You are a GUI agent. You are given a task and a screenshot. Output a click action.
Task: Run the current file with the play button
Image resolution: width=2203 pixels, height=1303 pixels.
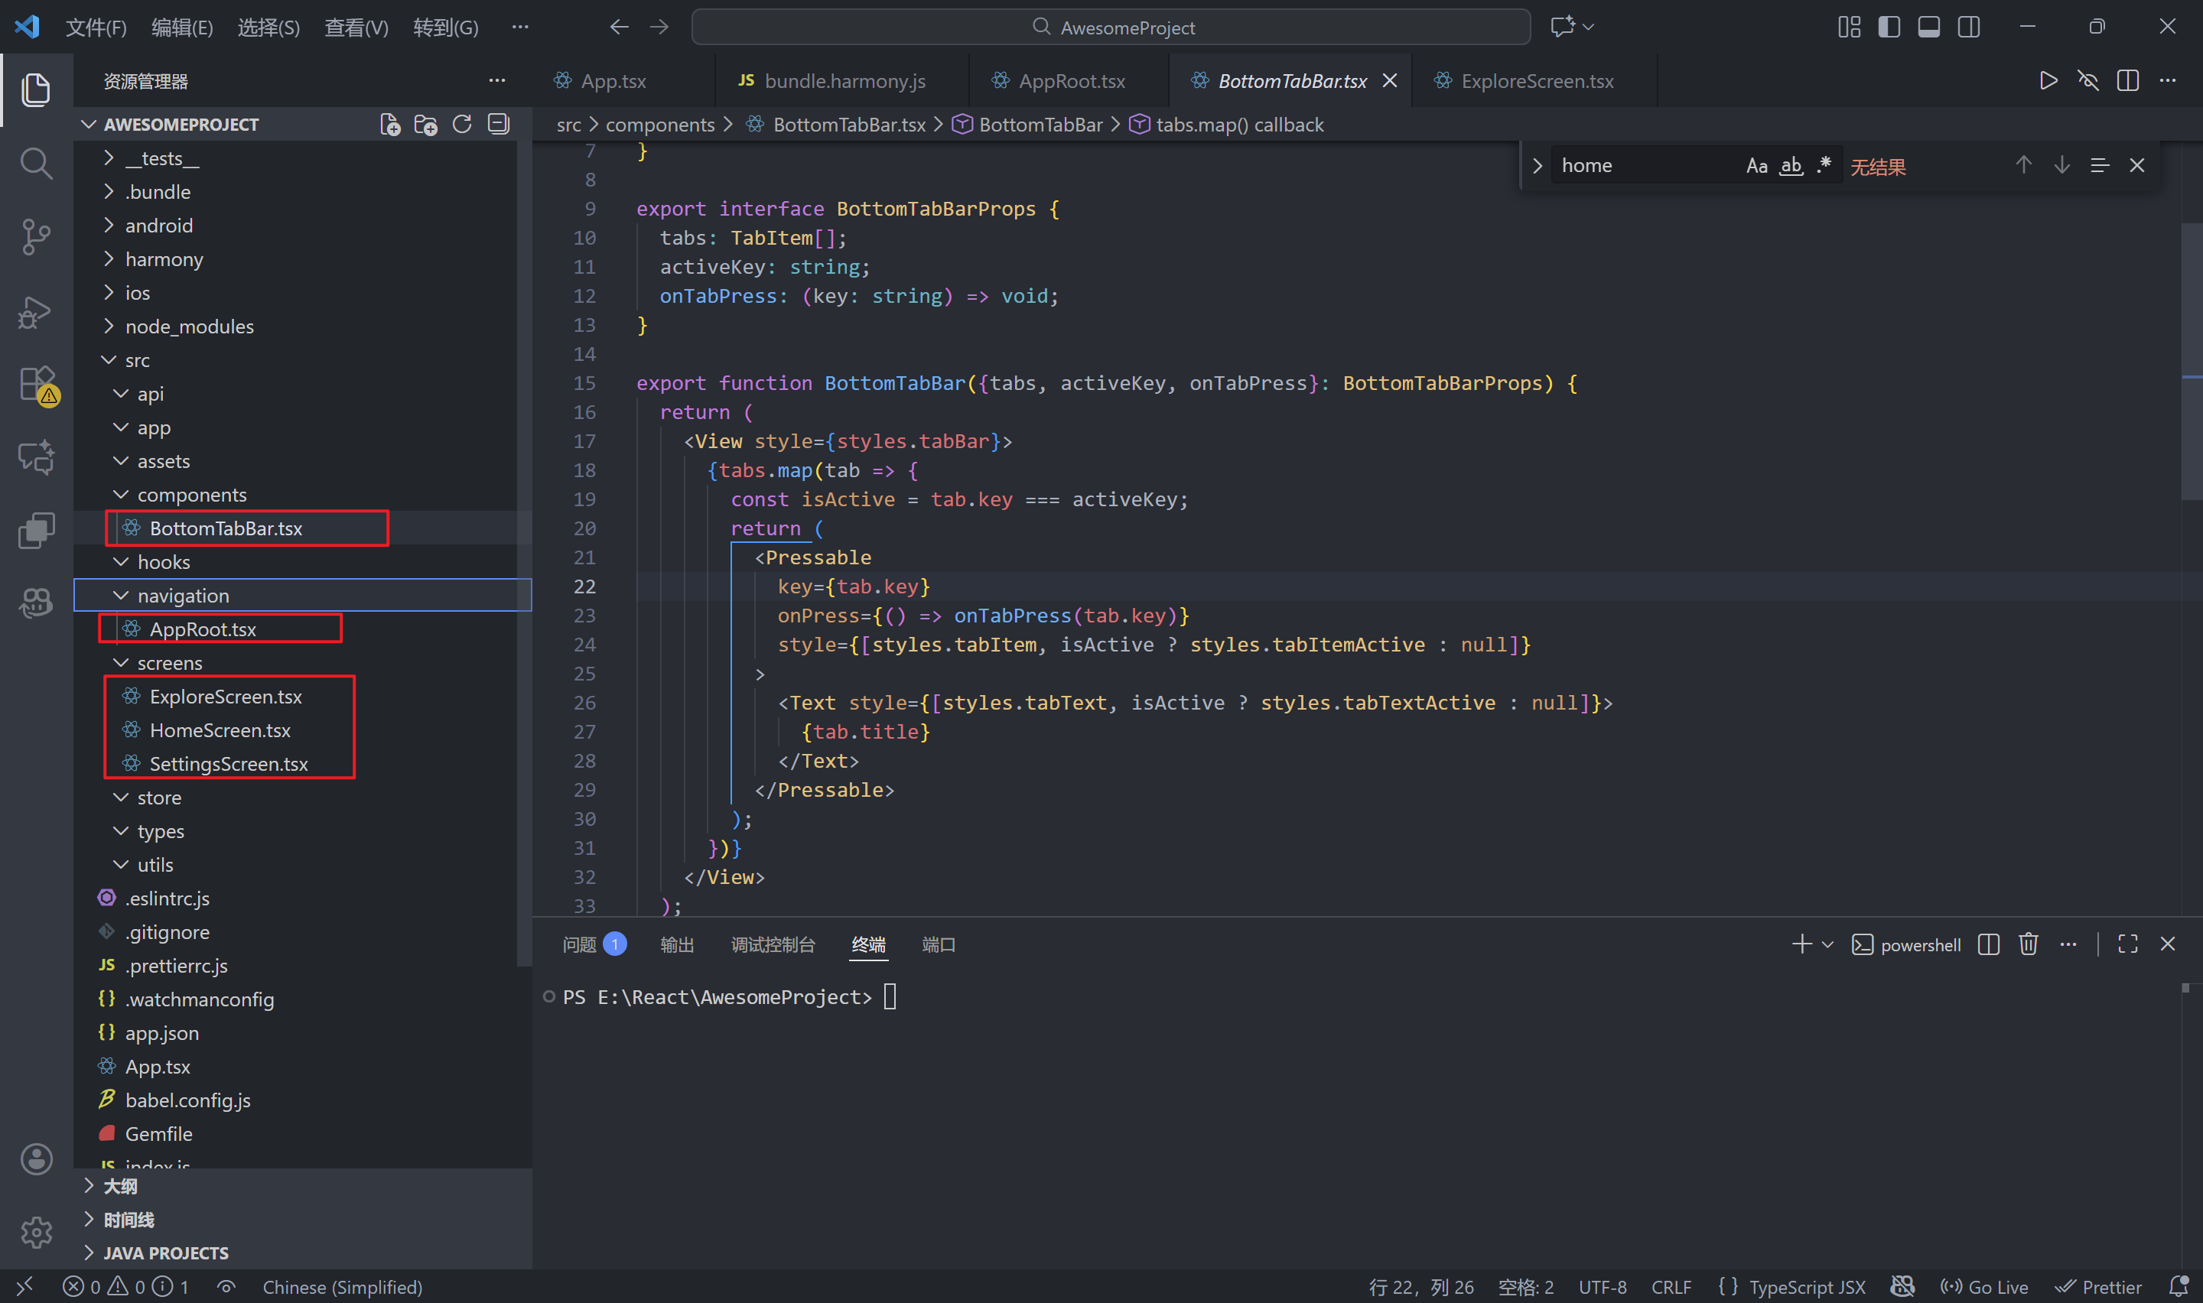2048,80
